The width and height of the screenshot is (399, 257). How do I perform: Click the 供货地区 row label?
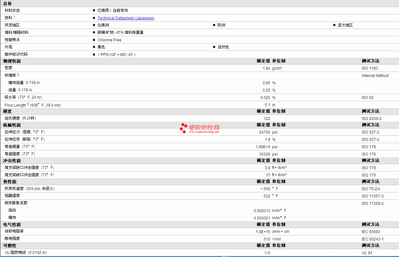12,25
